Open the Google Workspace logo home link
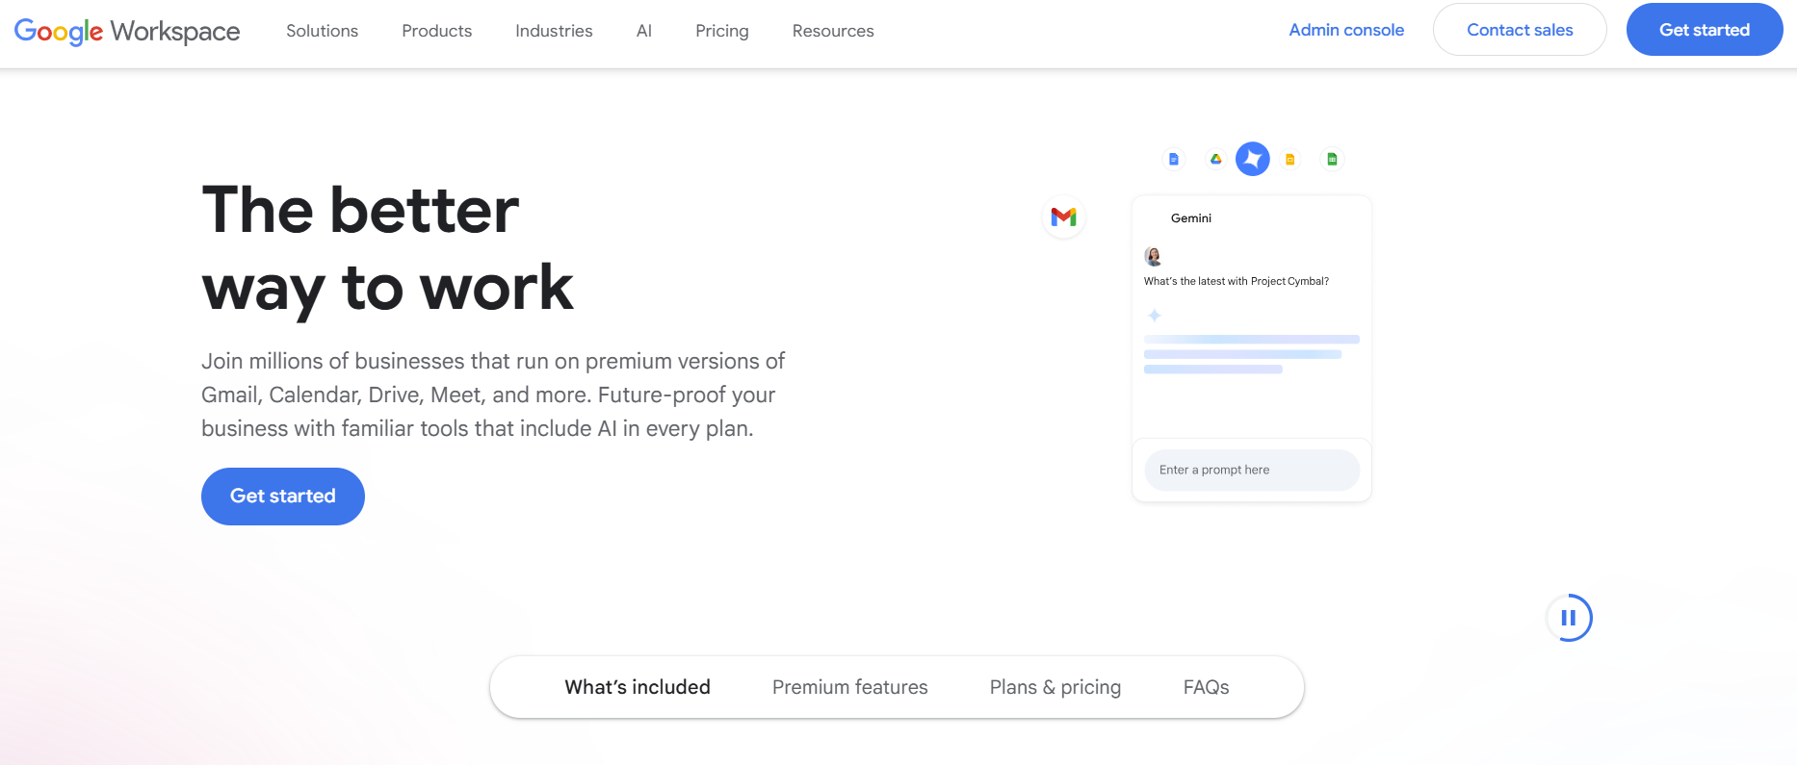This screenshot has width=1797, height=765. [127, 31]
